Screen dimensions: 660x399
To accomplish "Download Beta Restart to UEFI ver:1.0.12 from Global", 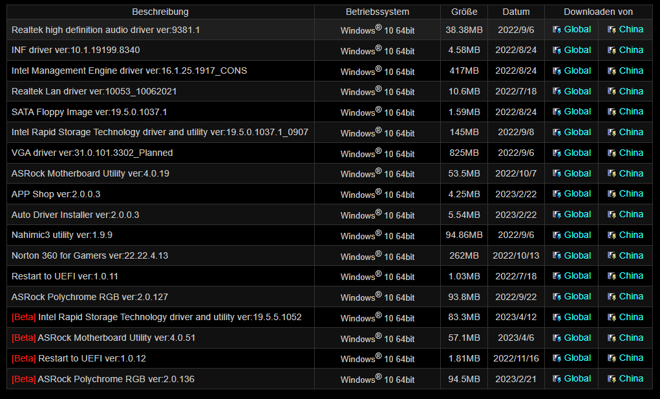I will (577, 358).
